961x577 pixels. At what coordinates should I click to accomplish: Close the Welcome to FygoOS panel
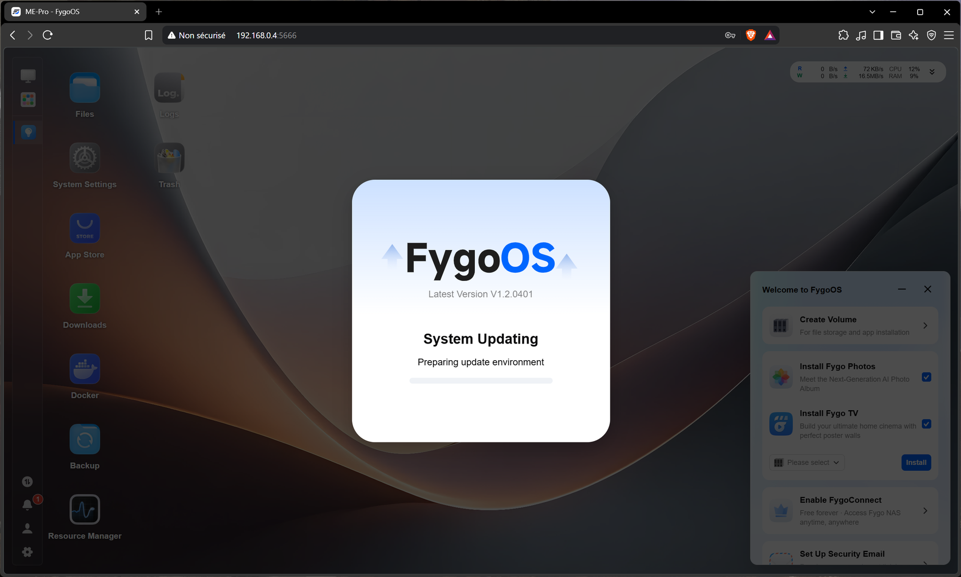[928, 289]
